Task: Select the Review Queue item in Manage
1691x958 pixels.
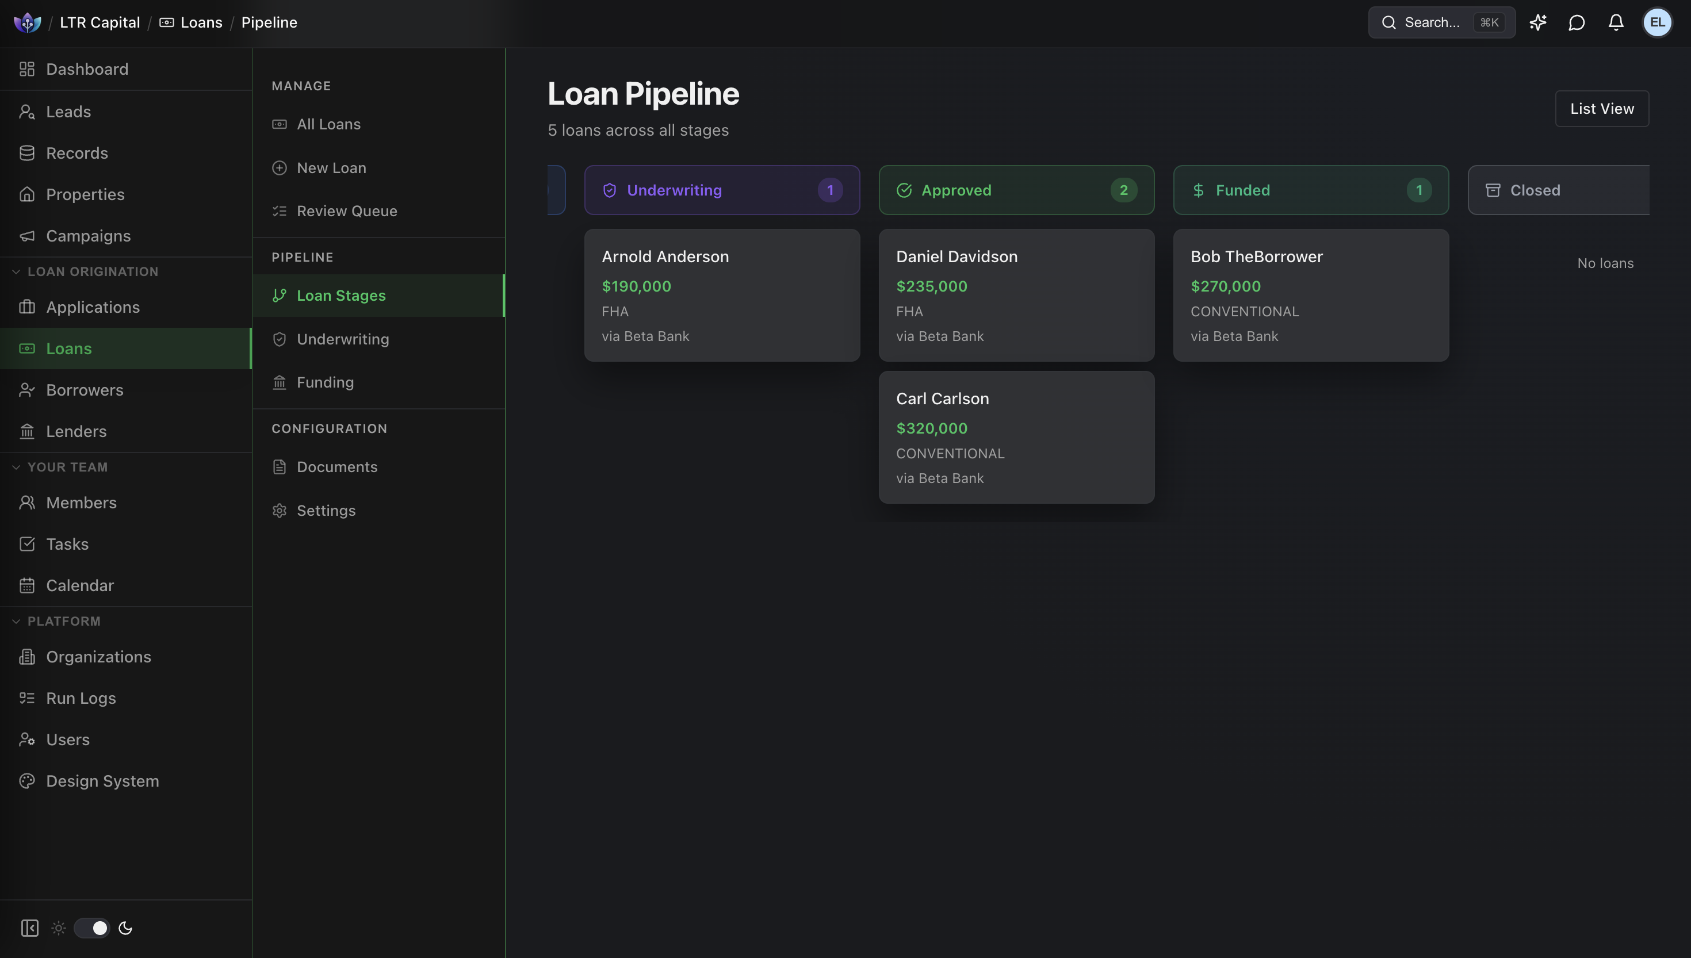Action: pyautogui.click(x=347, y=211)
